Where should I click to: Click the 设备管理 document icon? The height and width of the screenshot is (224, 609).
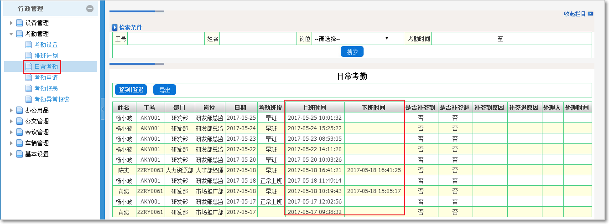[20, 23]
